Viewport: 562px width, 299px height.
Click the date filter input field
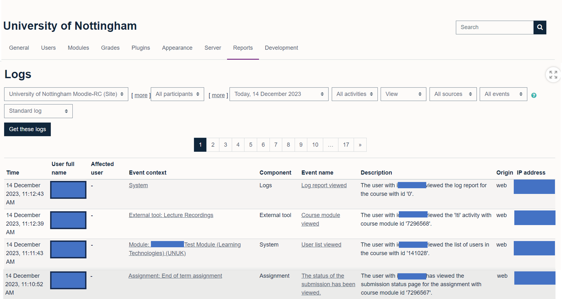pos(279,94)
